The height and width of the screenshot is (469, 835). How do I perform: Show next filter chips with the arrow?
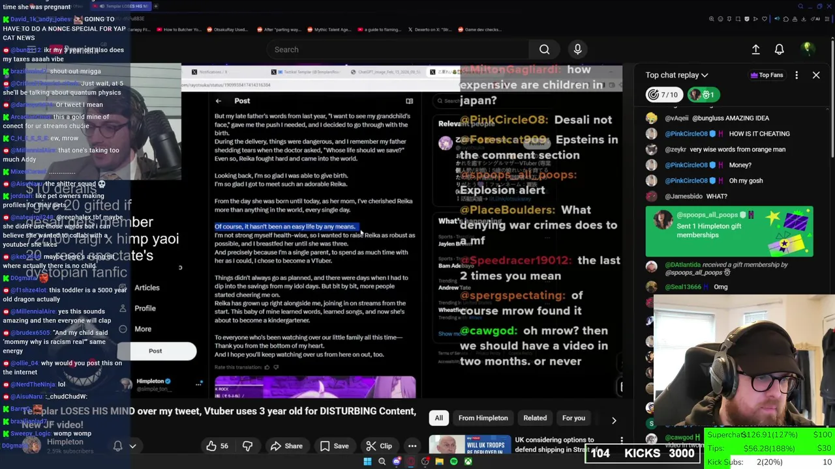[614, 420]
